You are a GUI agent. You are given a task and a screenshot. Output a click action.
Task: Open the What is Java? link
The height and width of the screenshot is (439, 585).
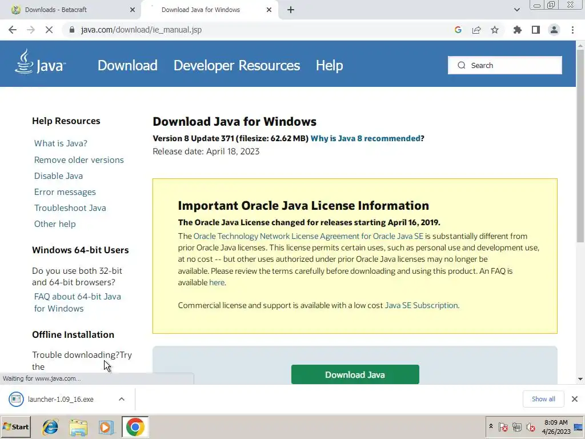[61, 143]
